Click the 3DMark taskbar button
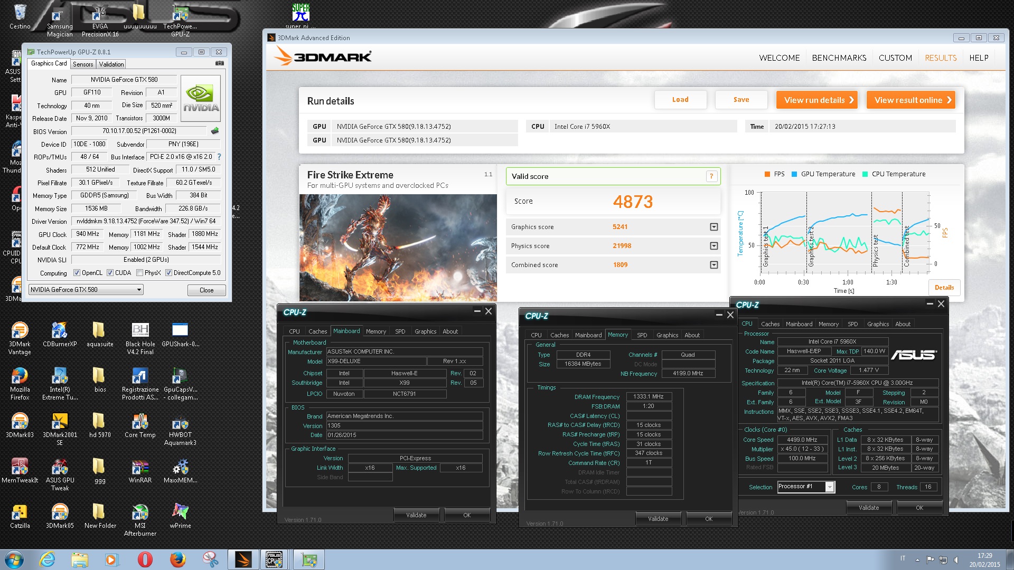 pyautogui.click(x=243, y=559)
